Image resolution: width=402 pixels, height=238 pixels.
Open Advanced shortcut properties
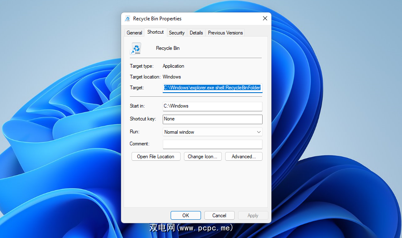243,157
